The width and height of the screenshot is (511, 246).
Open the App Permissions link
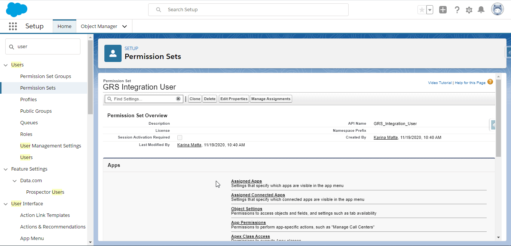[x=248, y=223]
